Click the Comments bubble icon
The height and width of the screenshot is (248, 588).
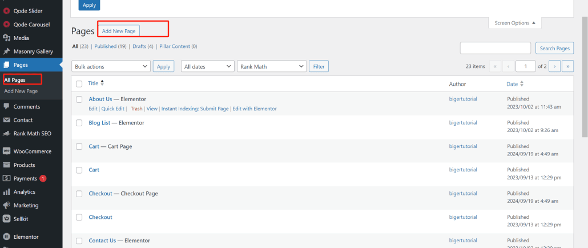6,106
